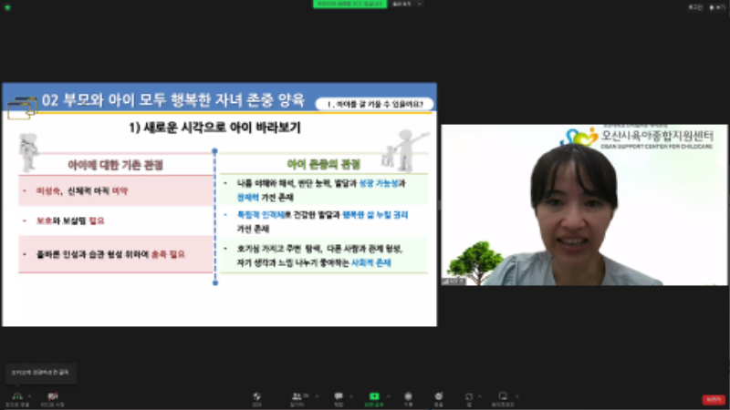This screenshot has width=730, height=410.
Task: Expand the video settings arrow
Action: click(66, 395)
